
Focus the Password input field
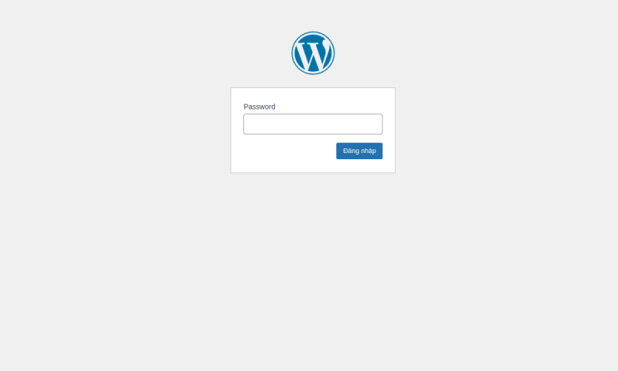(x=313, y=124)
